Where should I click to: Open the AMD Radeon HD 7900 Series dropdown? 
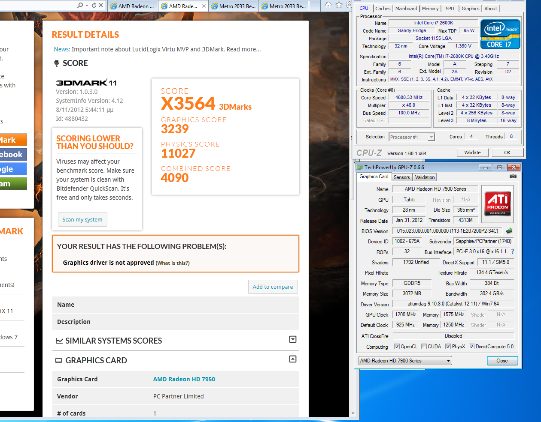pos(405,361)
